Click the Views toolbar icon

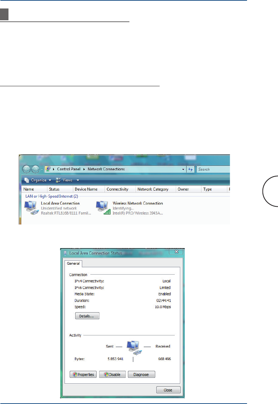click(58, 180)
